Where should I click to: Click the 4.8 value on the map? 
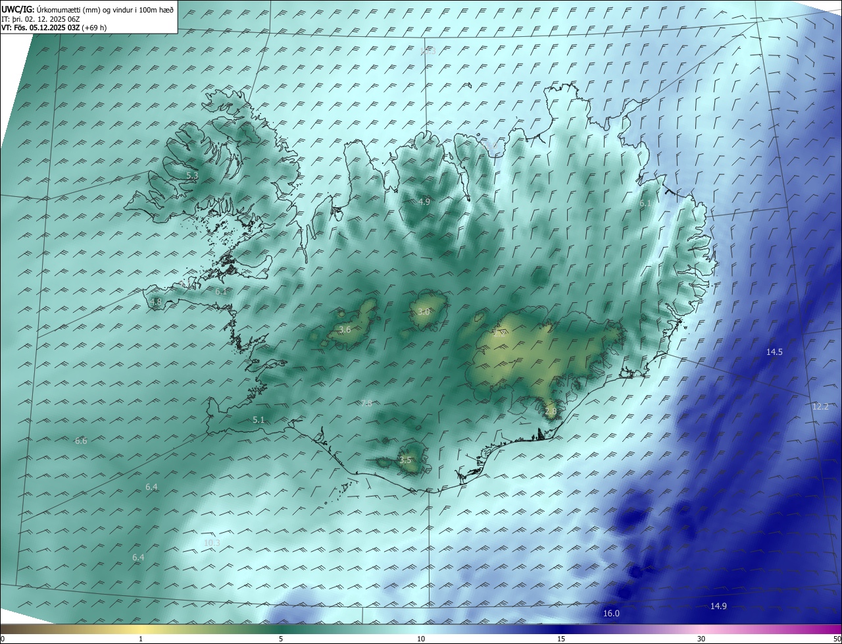[156, 302]
